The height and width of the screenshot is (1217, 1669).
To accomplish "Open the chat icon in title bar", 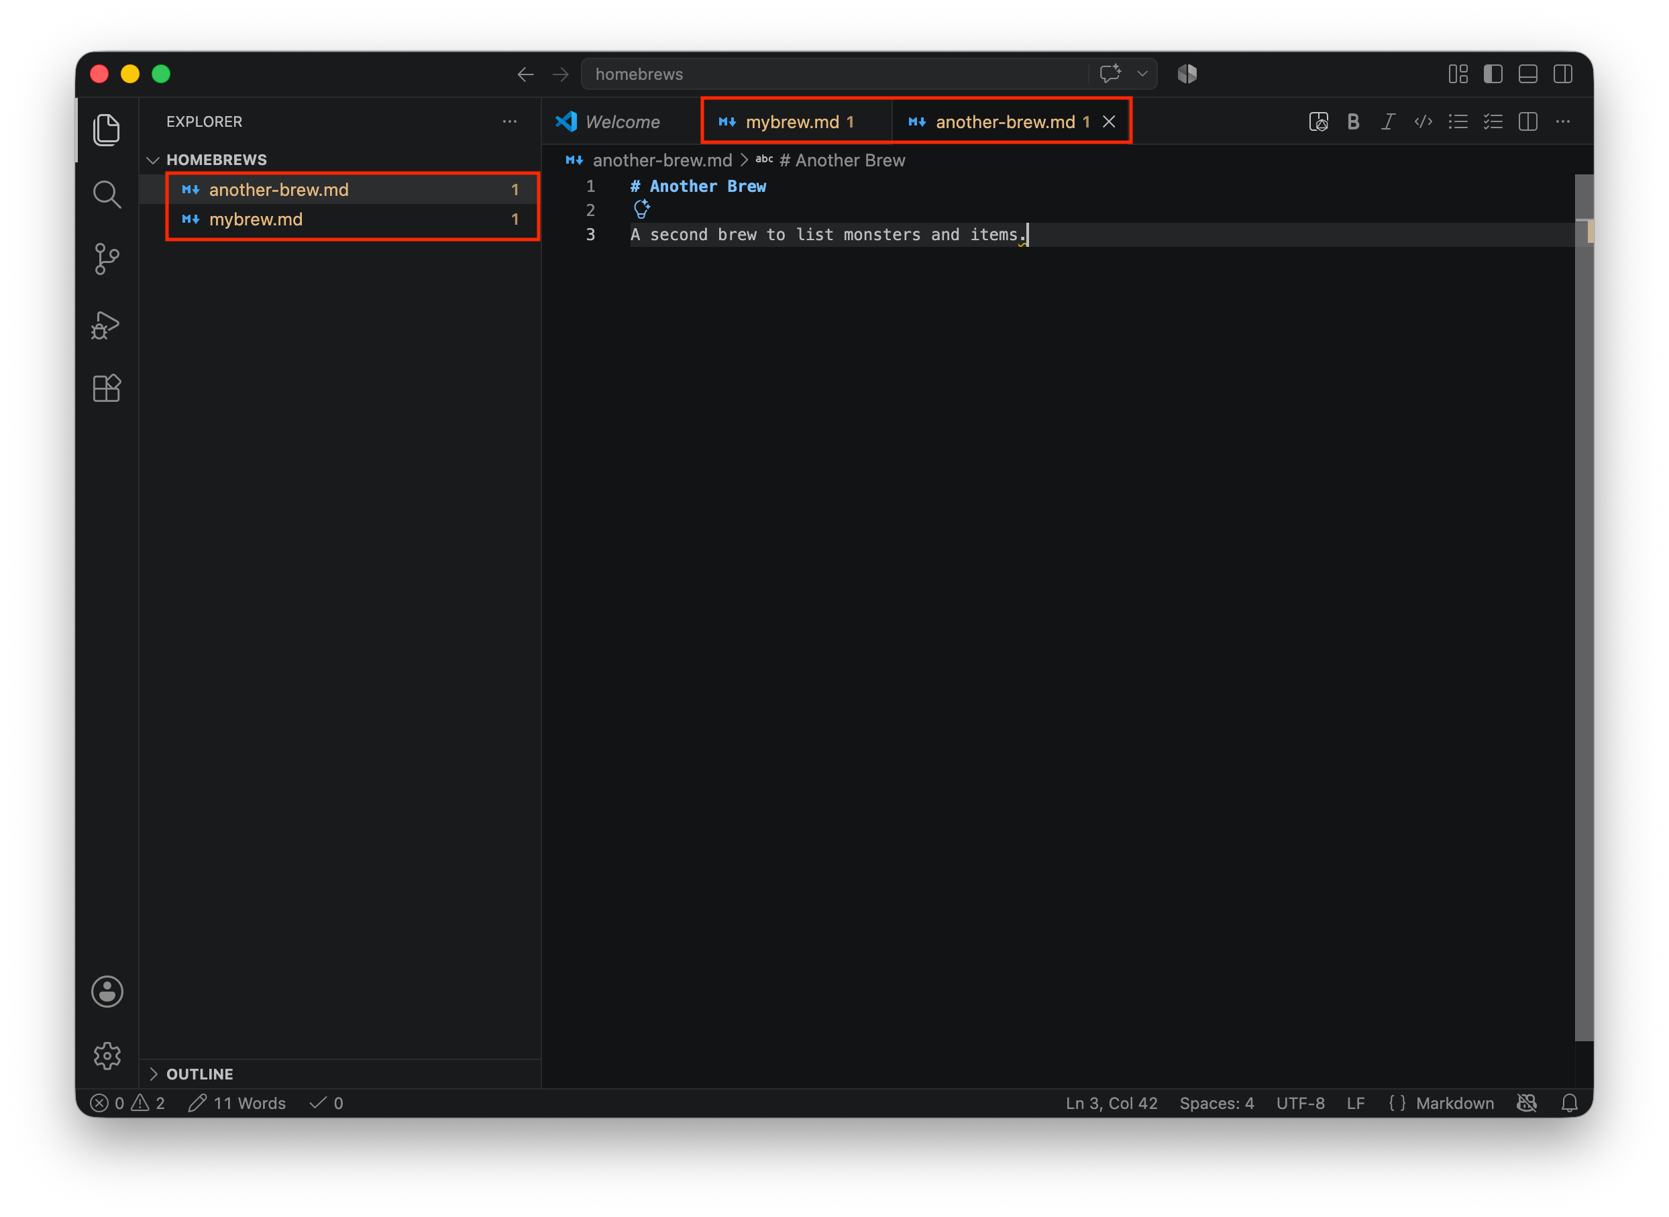I will pyautogui.click(x=1110, y=74).
